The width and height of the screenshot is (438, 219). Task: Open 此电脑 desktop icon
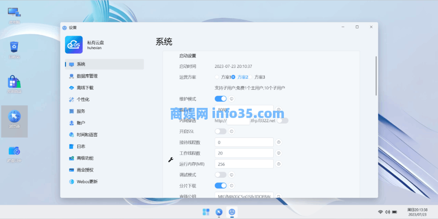[x=14, y=15]
